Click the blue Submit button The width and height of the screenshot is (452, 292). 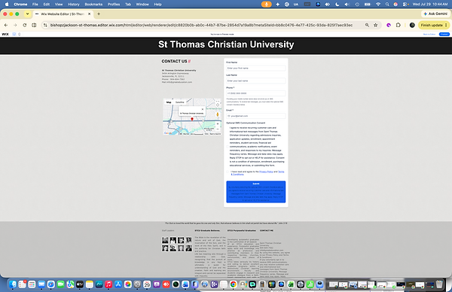[256, 192]
